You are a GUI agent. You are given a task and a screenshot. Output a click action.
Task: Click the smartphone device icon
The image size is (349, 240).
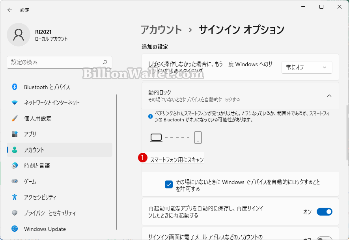198,138
